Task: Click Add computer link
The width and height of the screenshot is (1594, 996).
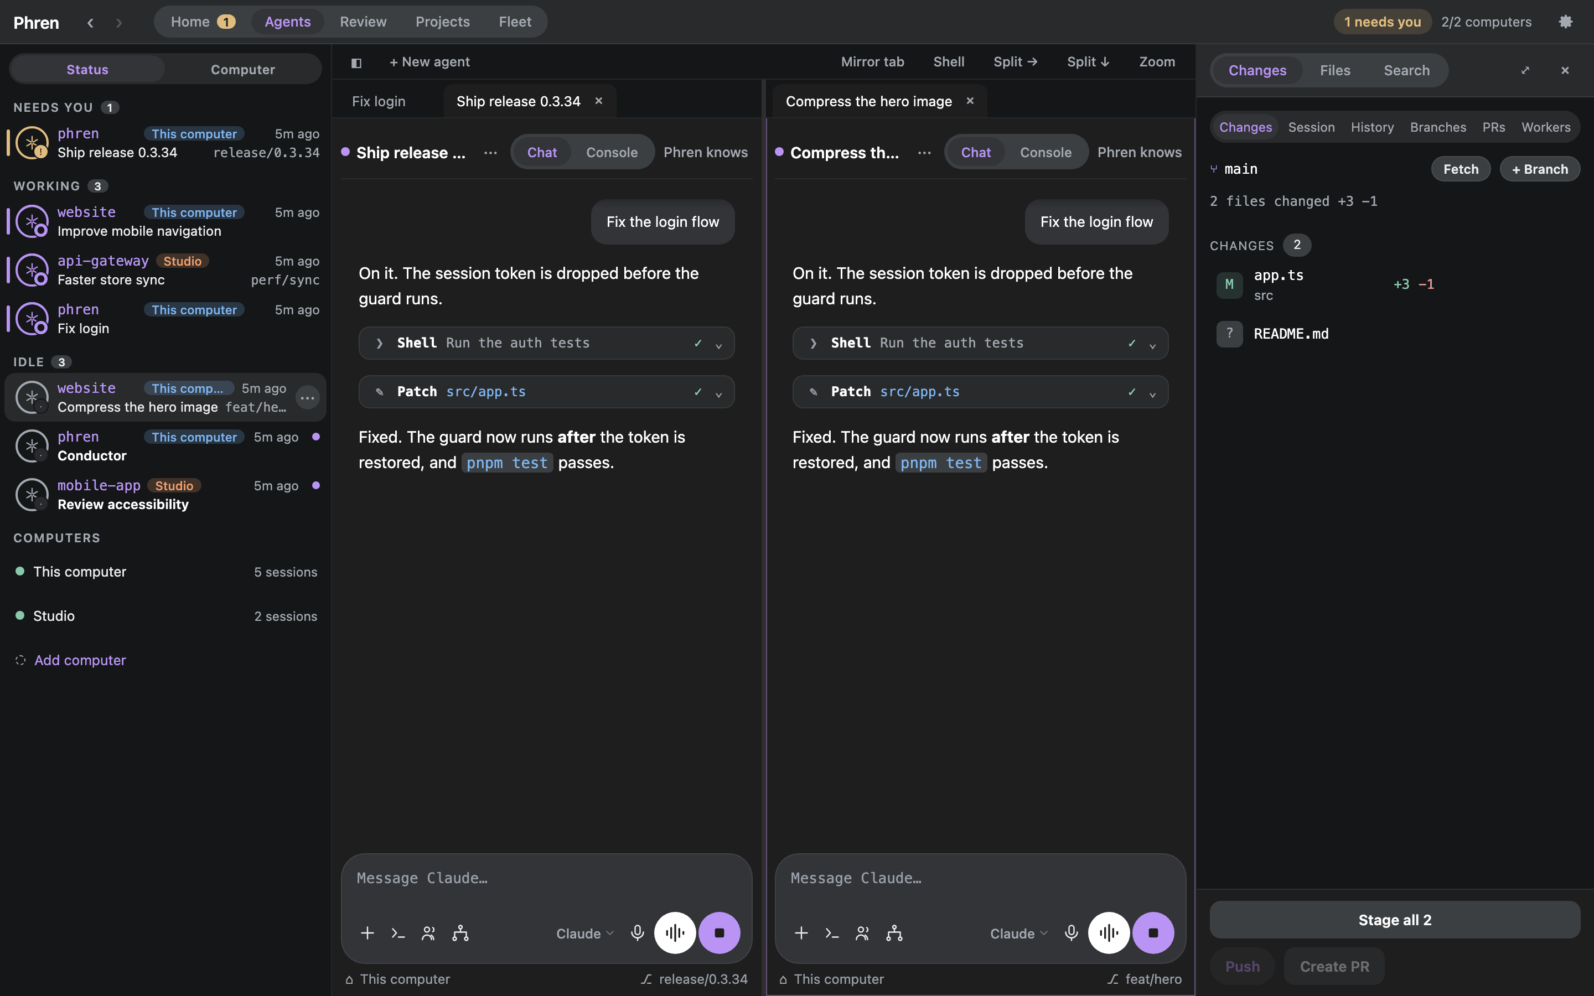Action: click(80, 660)
